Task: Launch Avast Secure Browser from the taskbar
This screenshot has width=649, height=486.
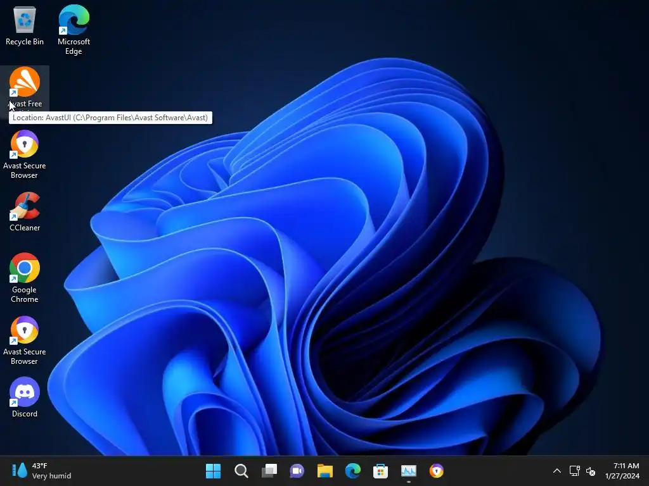Action: [436, 471]
